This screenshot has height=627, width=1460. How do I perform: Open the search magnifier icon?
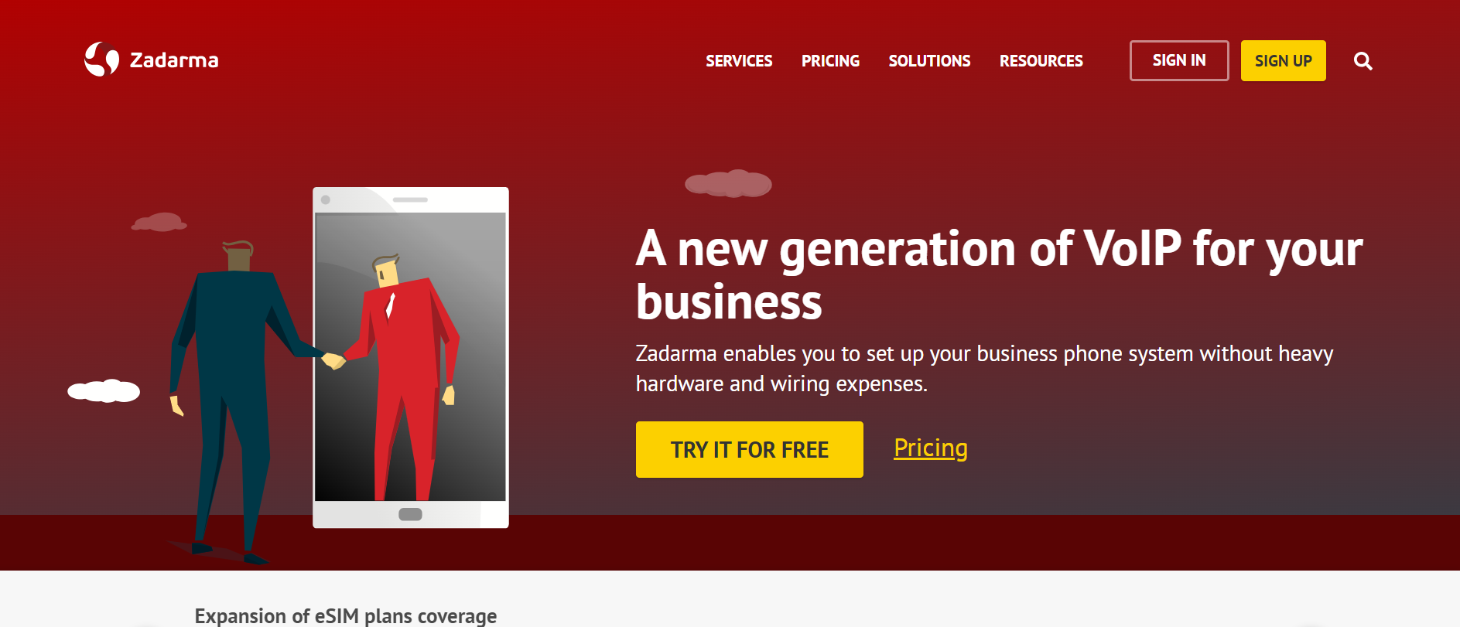tap(1363, 61)
